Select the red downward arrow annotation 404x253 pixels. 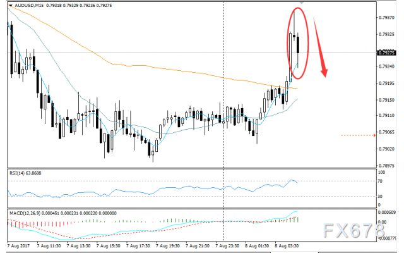point(321,47)
